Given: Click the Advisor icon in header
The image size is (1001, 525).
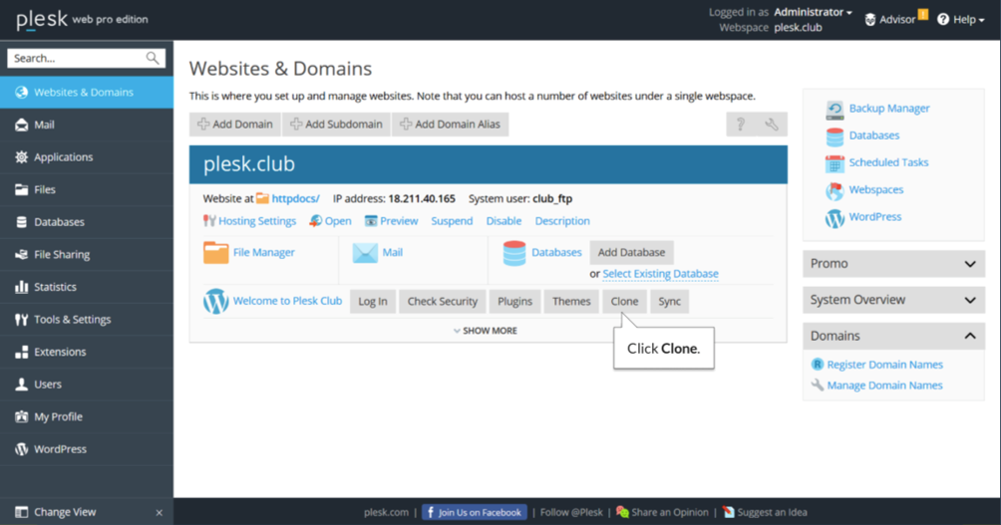Looking at the screenshot, I should click(870, 19).
